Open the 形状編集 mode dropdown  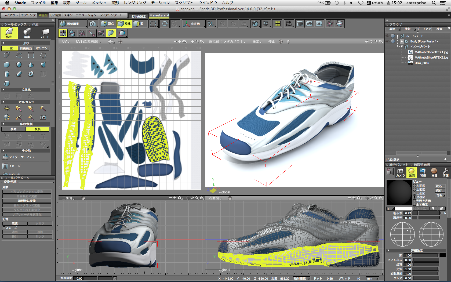click(73, 24)
